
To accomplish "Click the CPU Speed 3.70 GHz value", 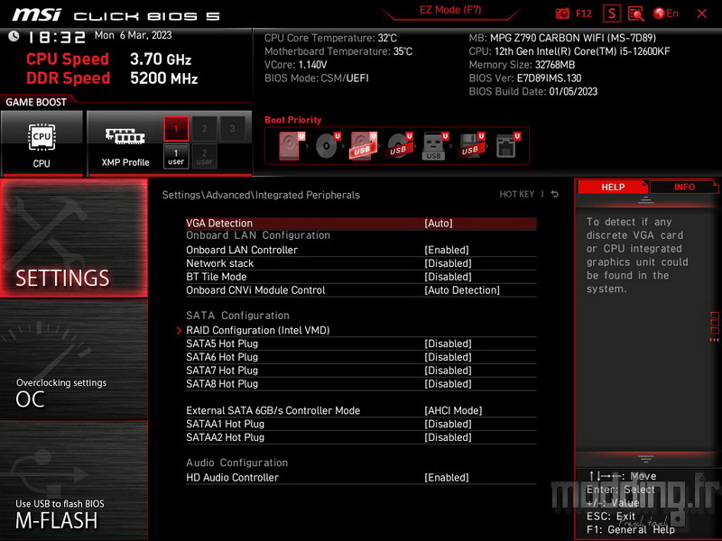I will [x=161, y=60].
